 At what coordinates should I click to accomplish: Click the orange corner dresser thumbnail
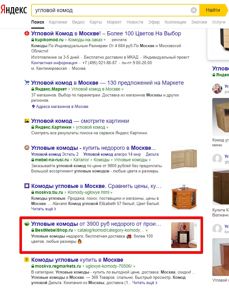[184, 197]
